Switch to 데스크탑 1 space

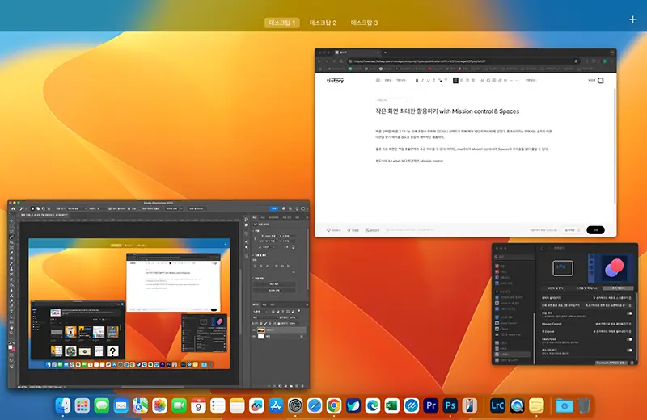click(x=281, y=23)
